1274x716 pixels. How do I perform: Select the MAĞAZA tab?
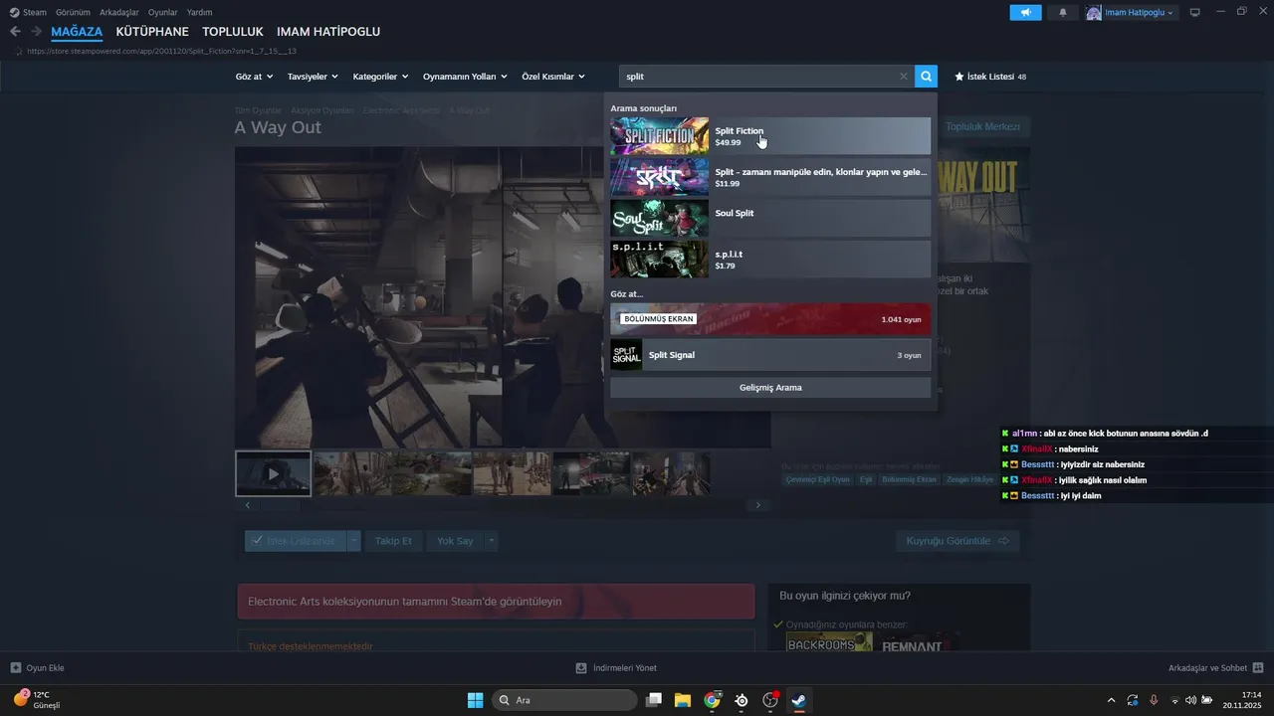[77, 32]
